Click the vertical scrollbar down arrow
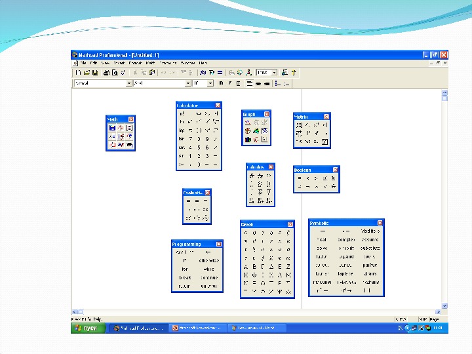This screenshot has height=354, width=472. coord(444,306)
